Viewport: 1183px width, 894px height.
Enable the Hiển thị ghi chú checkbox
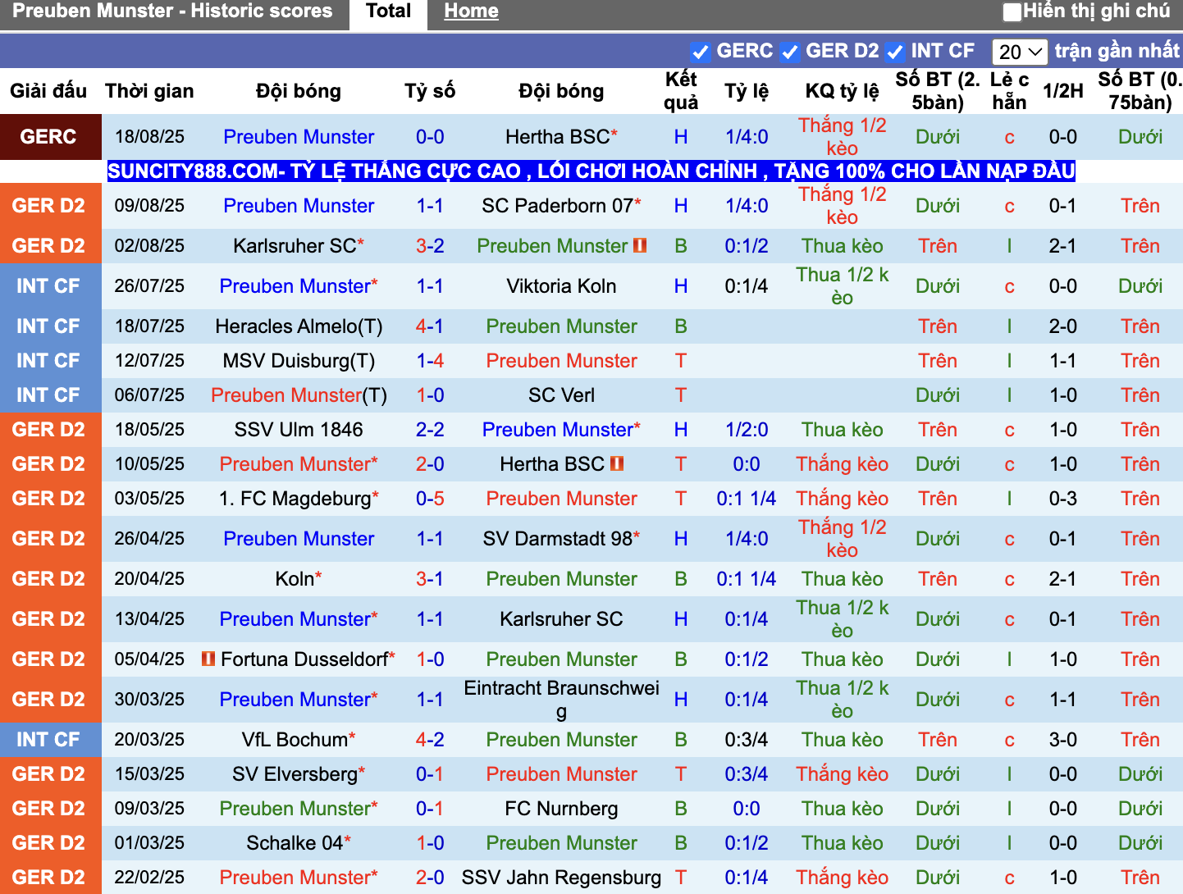coord(1012,11)
